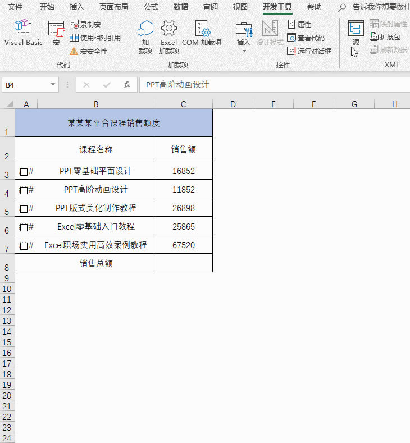Open the XML 源 pane

pyautogui.click(x=356, y=33)
